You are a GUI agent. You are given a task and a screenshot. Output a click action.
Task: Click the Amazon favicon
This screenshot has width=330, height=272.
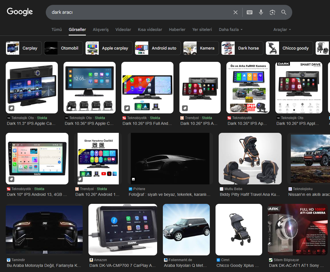click(x=91, y=260)
